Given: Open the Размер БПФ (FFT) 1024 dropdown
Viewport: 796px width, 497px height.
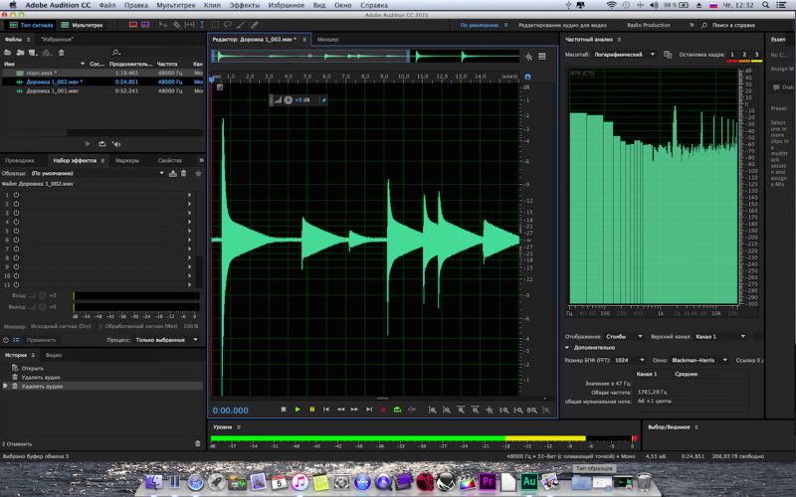Looking at the screenshot, I should 630,360.
